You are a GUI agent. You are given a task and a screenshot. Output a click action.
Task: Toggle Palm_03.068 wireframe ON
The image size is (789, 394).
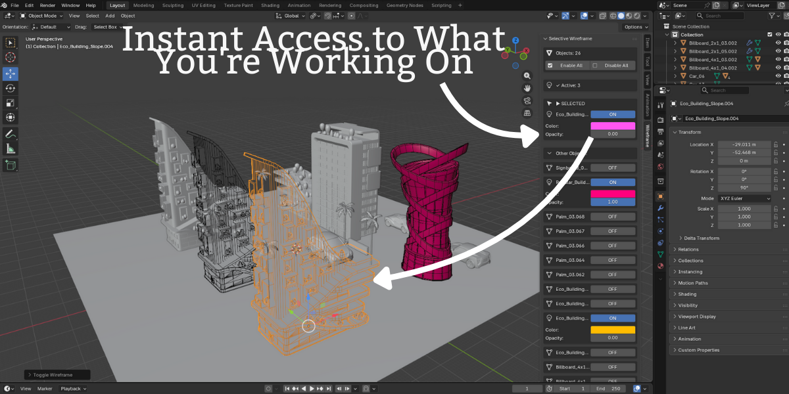pos(612,216)
